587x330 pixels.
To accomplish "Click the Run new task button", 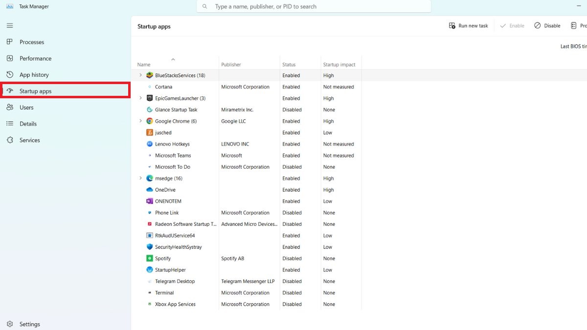I will [468, 26].
